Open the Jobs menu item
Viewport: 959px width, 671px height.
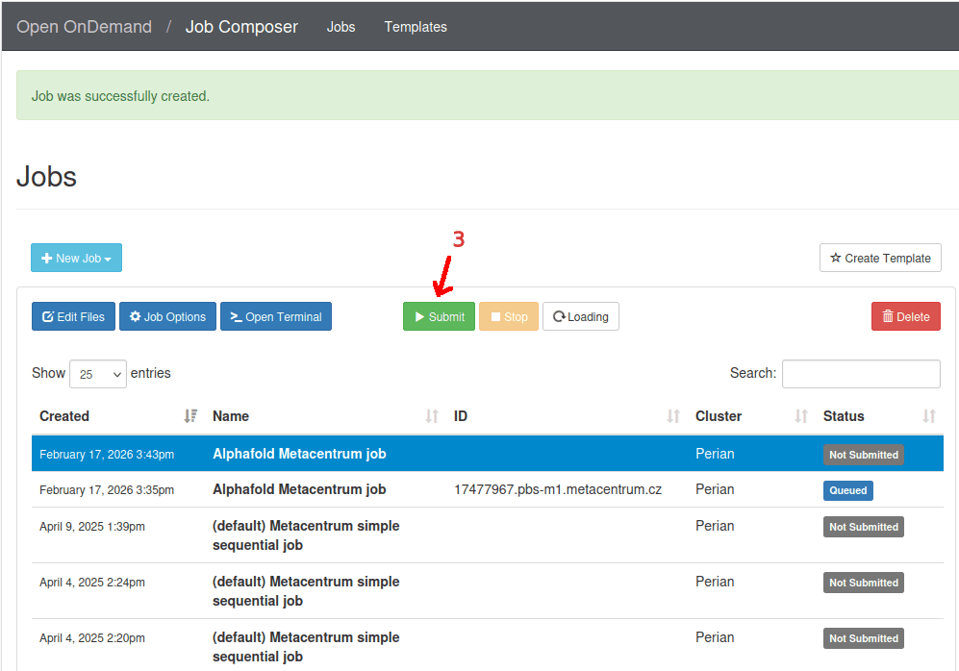point(341,27)
